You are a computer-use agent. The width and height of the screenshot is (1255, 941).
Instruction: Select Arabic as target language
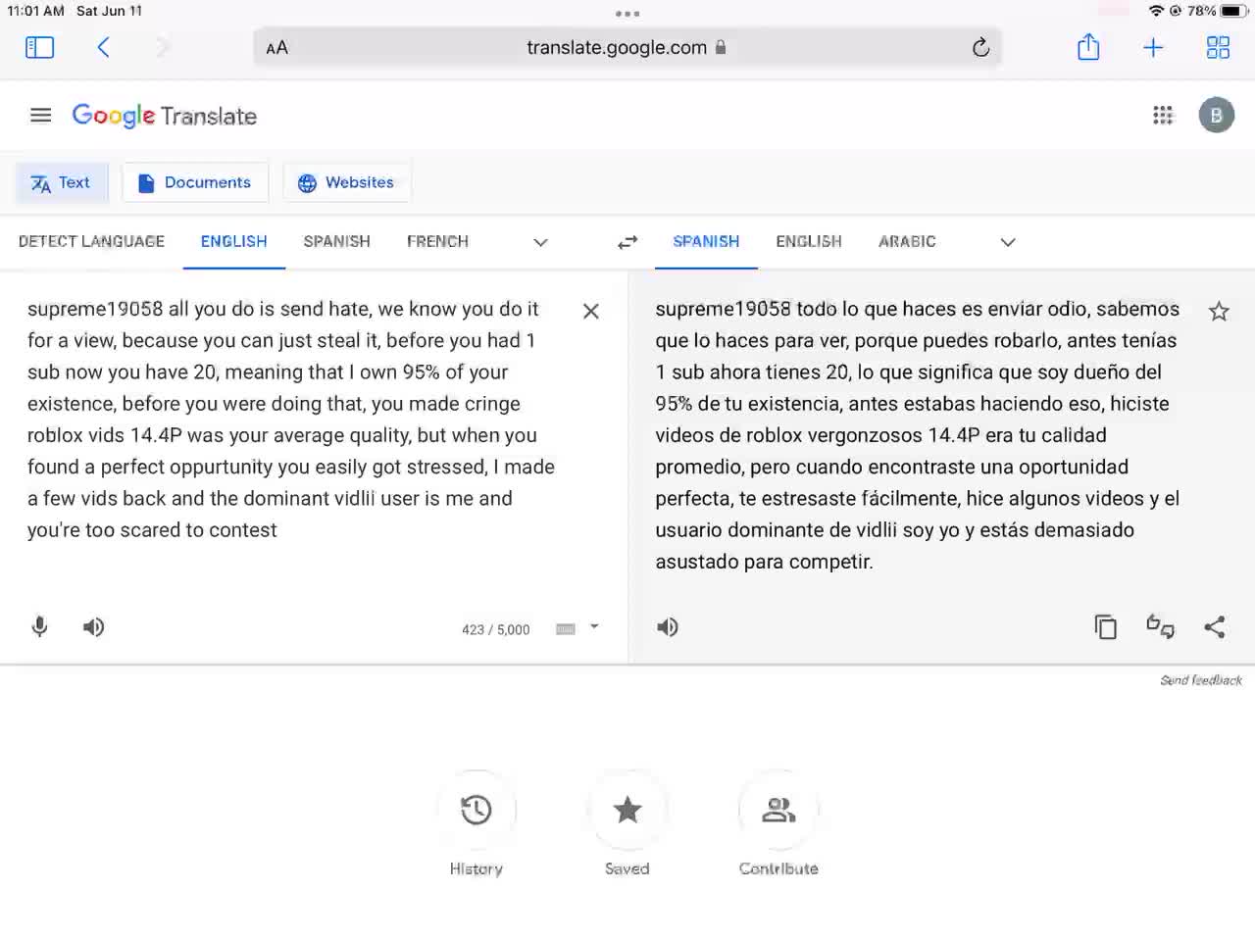point(907,241)
